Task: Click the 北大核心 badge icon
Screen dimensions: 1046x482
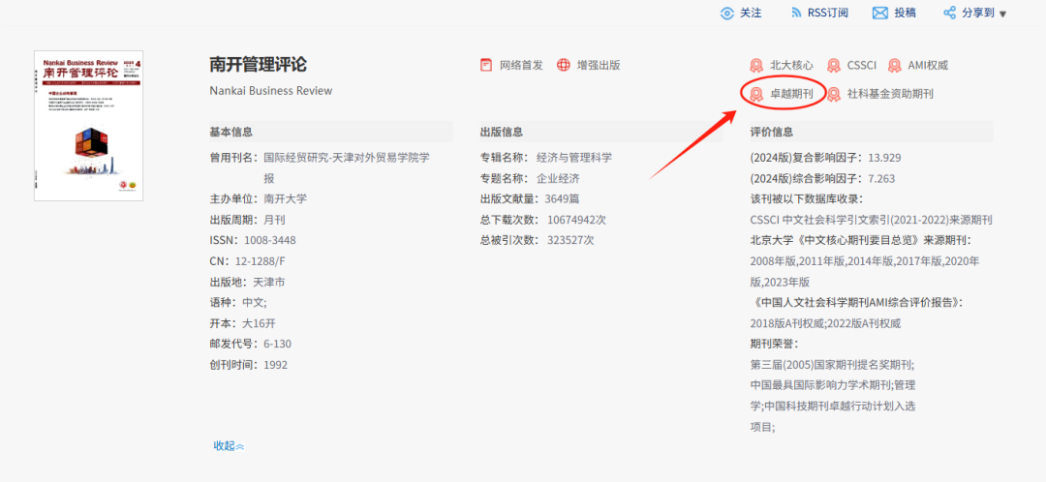Action: tap(756, 66)
